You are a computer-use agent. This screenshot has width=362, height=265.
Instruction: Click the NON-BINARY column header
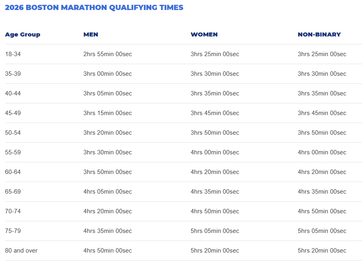319,34
